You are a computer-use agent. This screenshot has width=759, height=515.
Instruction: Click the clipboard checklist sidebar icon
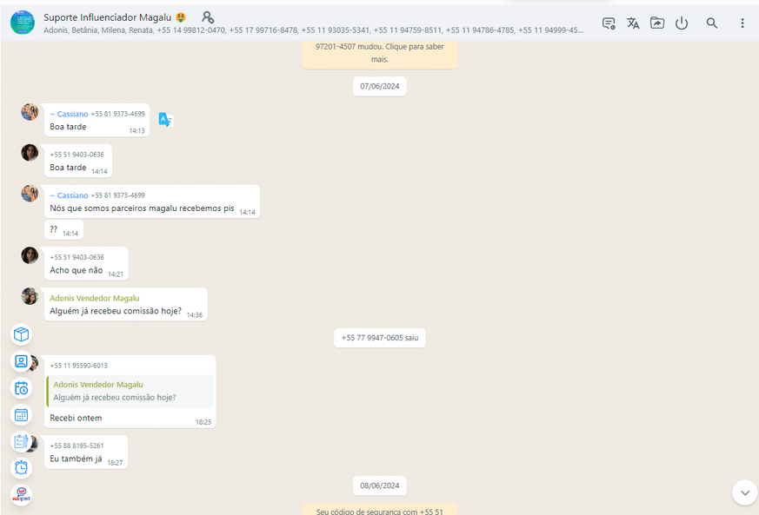(21, 441)
